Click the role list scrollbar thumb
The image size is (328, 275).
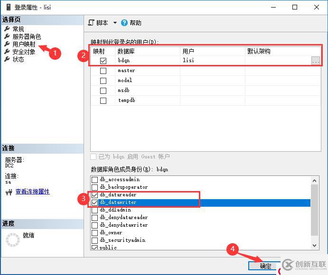[314, 210]
